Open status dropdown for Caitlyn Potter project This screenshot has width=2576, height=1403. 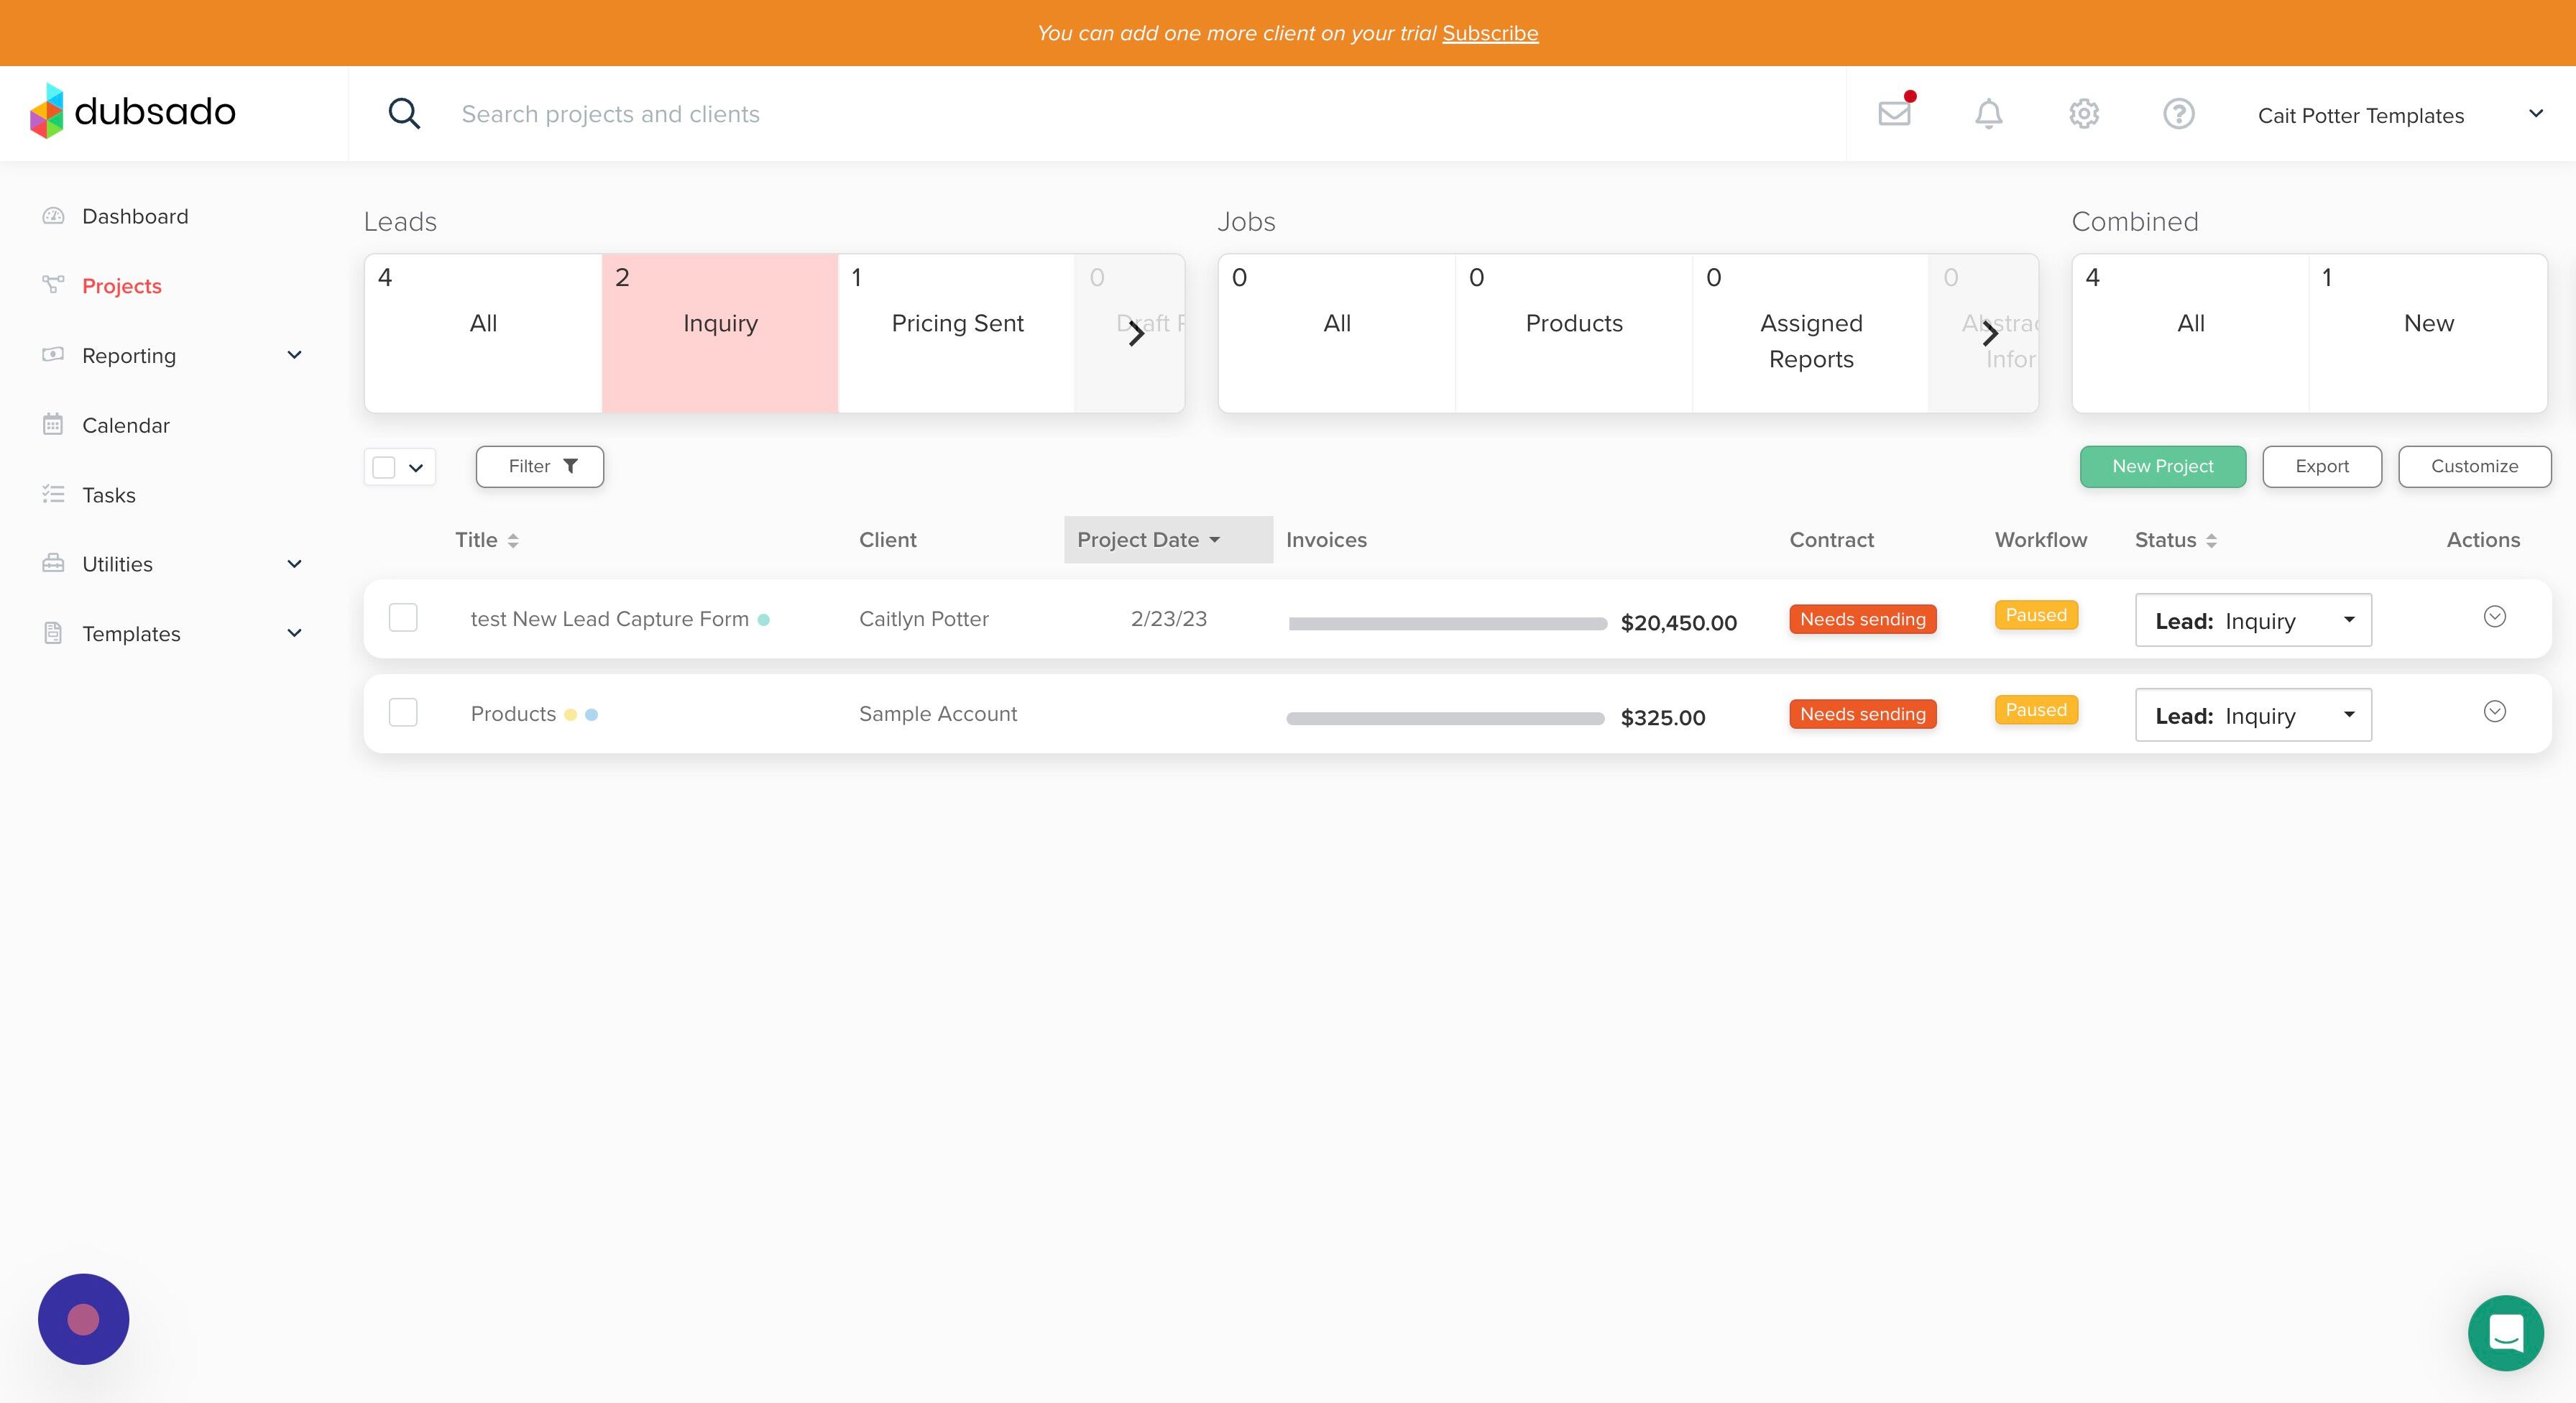pyautogui.click(x=2252, y=621)
